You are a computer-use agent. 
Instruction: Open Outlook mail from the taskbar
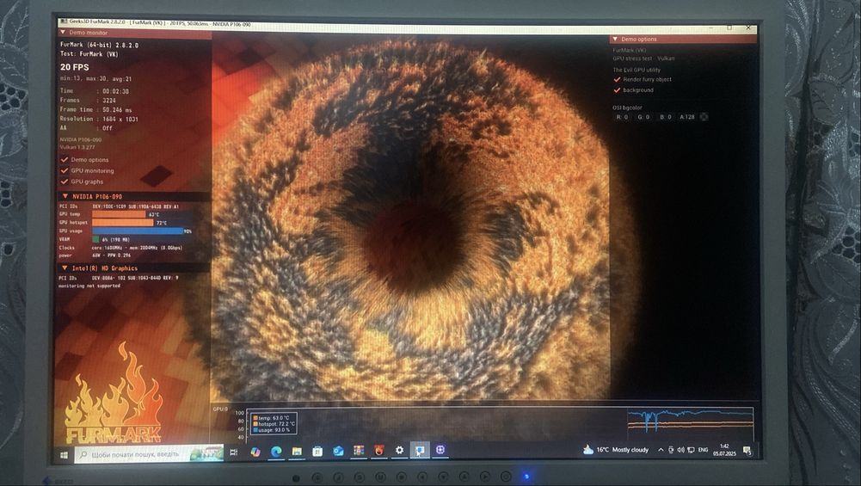(x=338, y=451)
